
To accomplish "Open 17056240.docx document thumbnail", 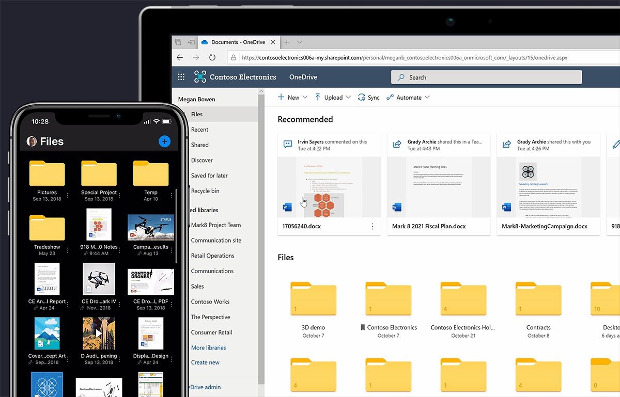I will [x=329, y=187].
